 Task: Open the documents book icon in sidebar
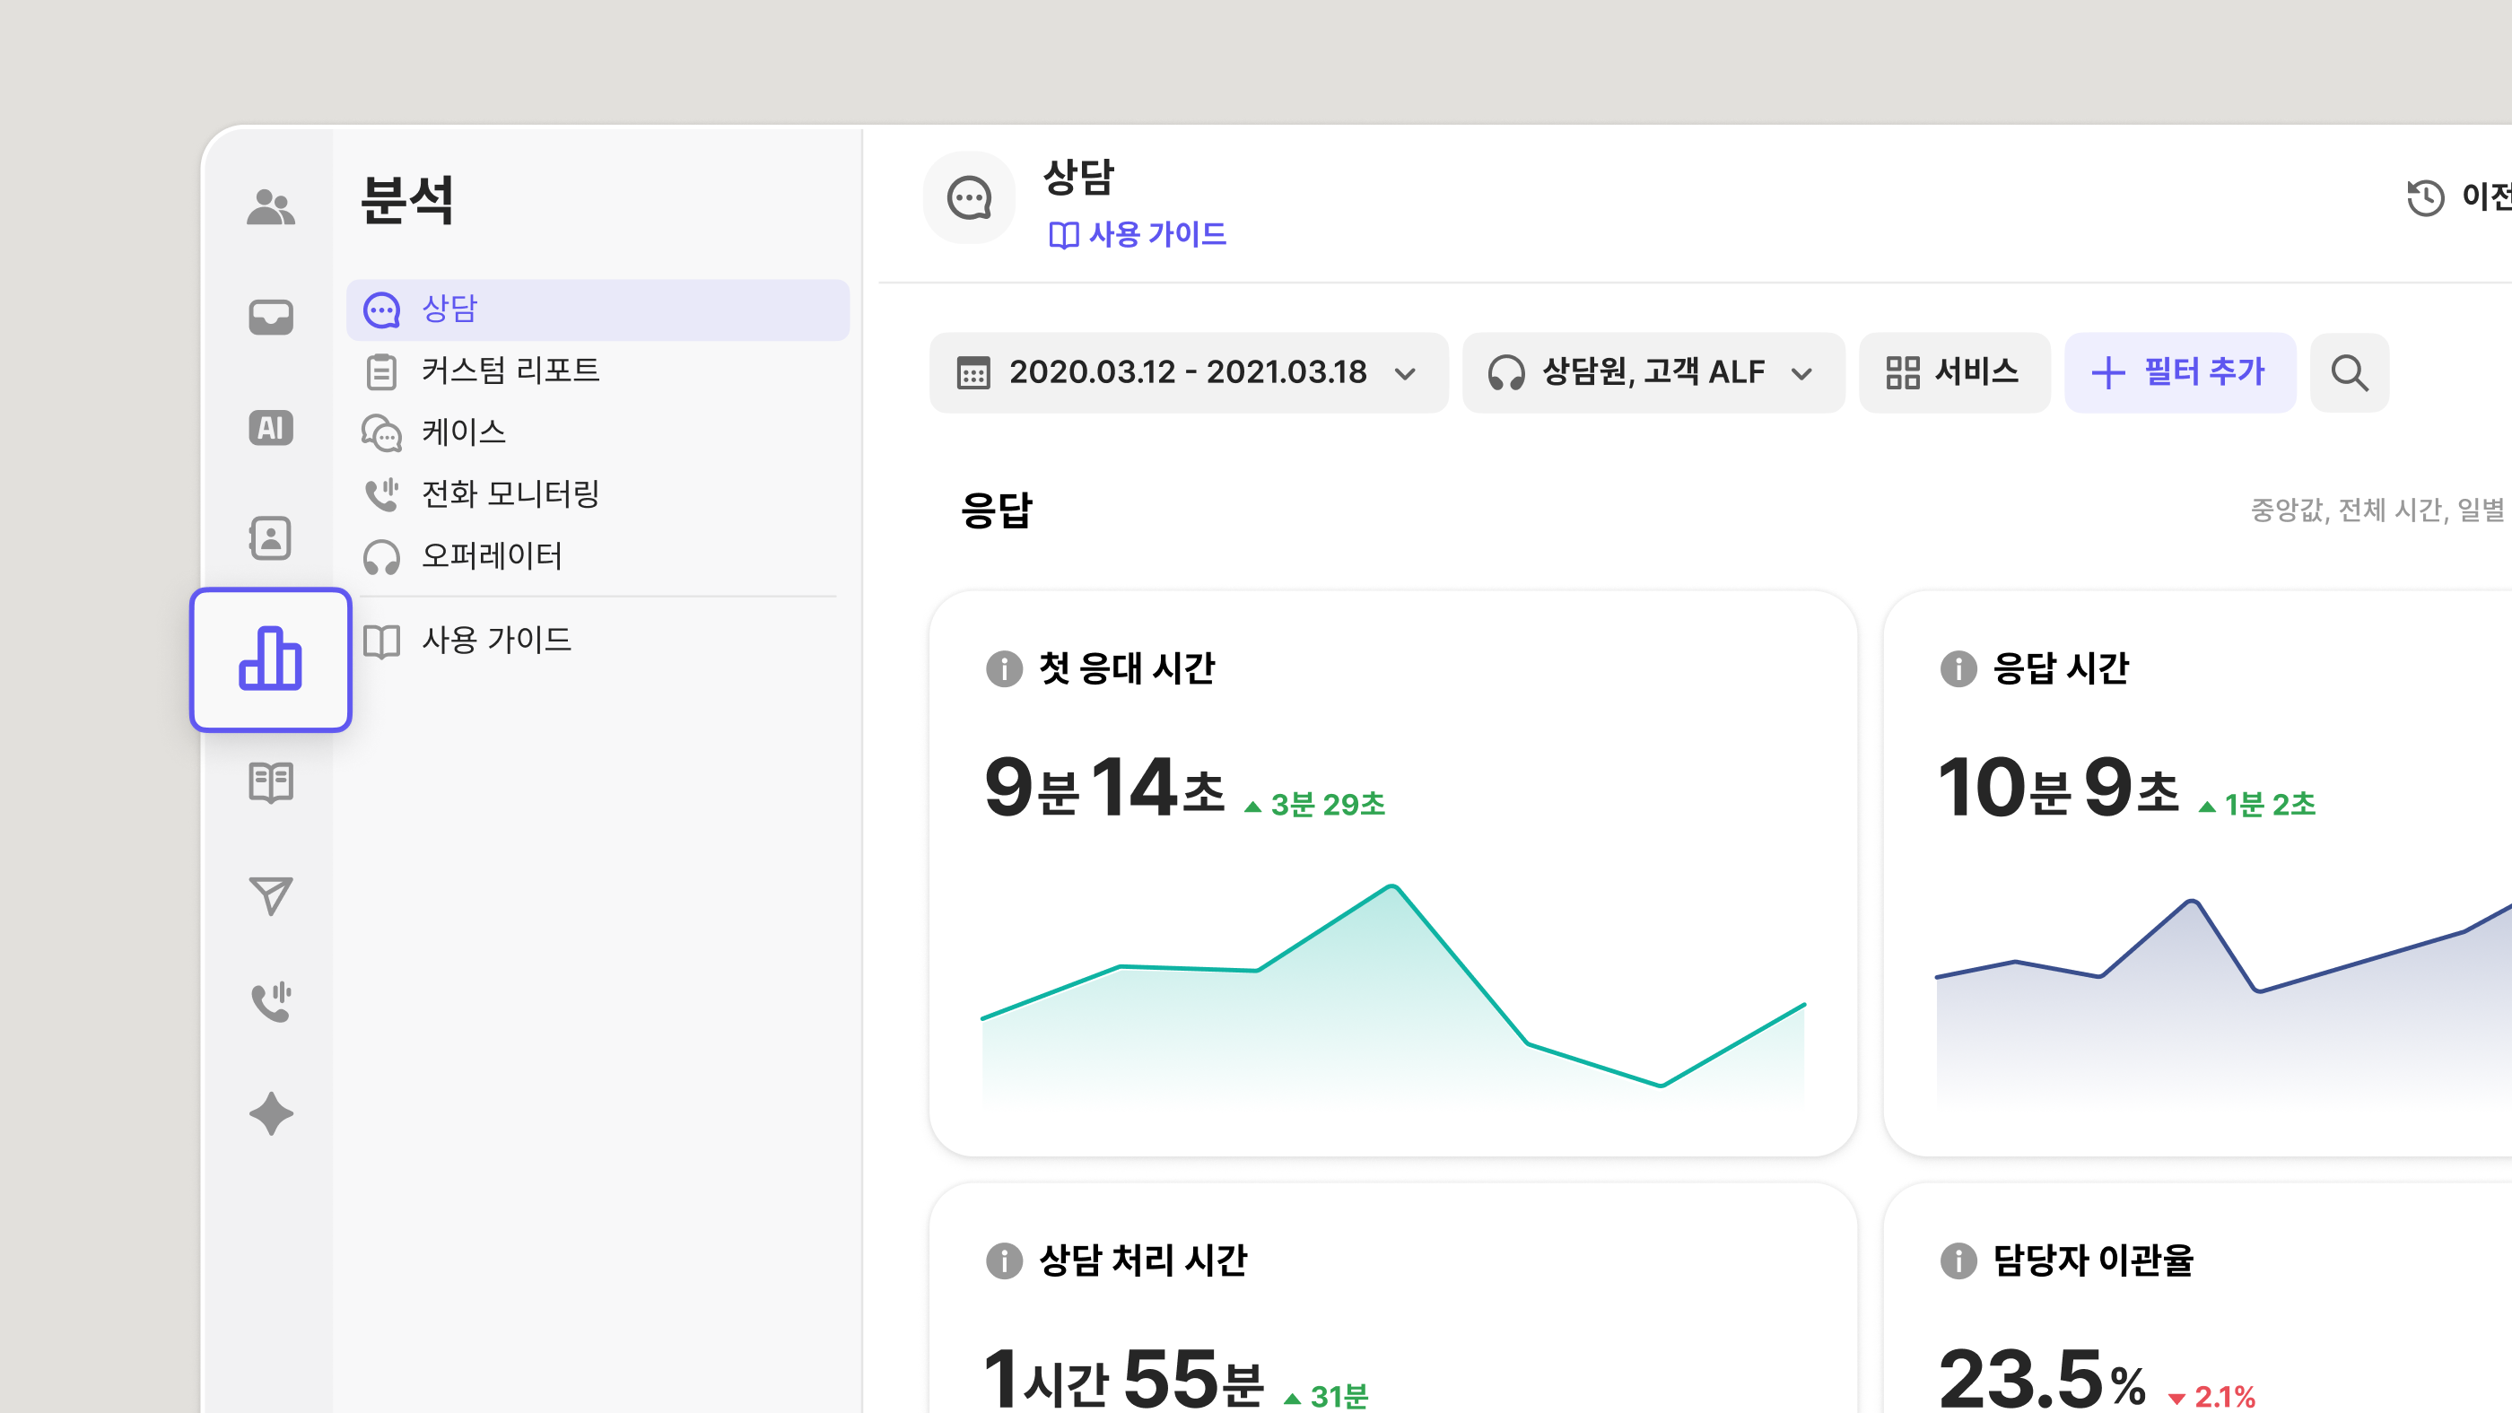click(270, 782)
